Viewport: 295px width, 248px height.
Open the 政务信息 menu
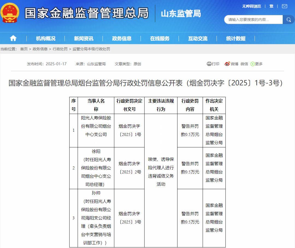coord(122,39)
